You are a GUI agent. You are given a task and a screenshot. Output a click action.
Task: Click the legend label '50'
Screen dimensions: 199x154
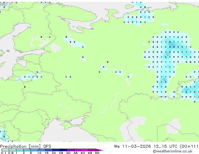pyautogui.click(x=97, y=153)
